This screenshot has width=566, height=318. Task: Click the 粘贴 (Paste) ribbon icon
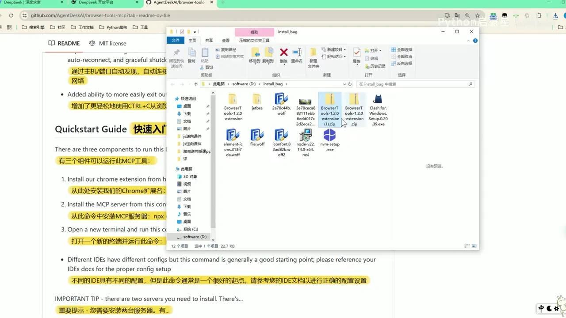[204, 54]
